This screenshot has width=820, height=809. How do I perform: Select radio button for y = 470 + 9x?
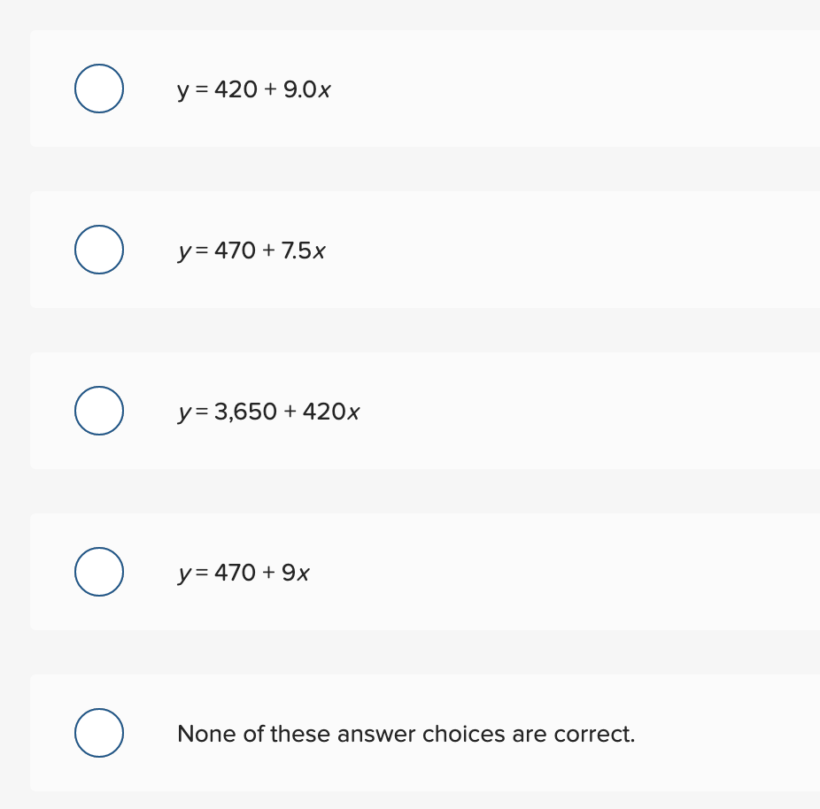tap(99, 571)
